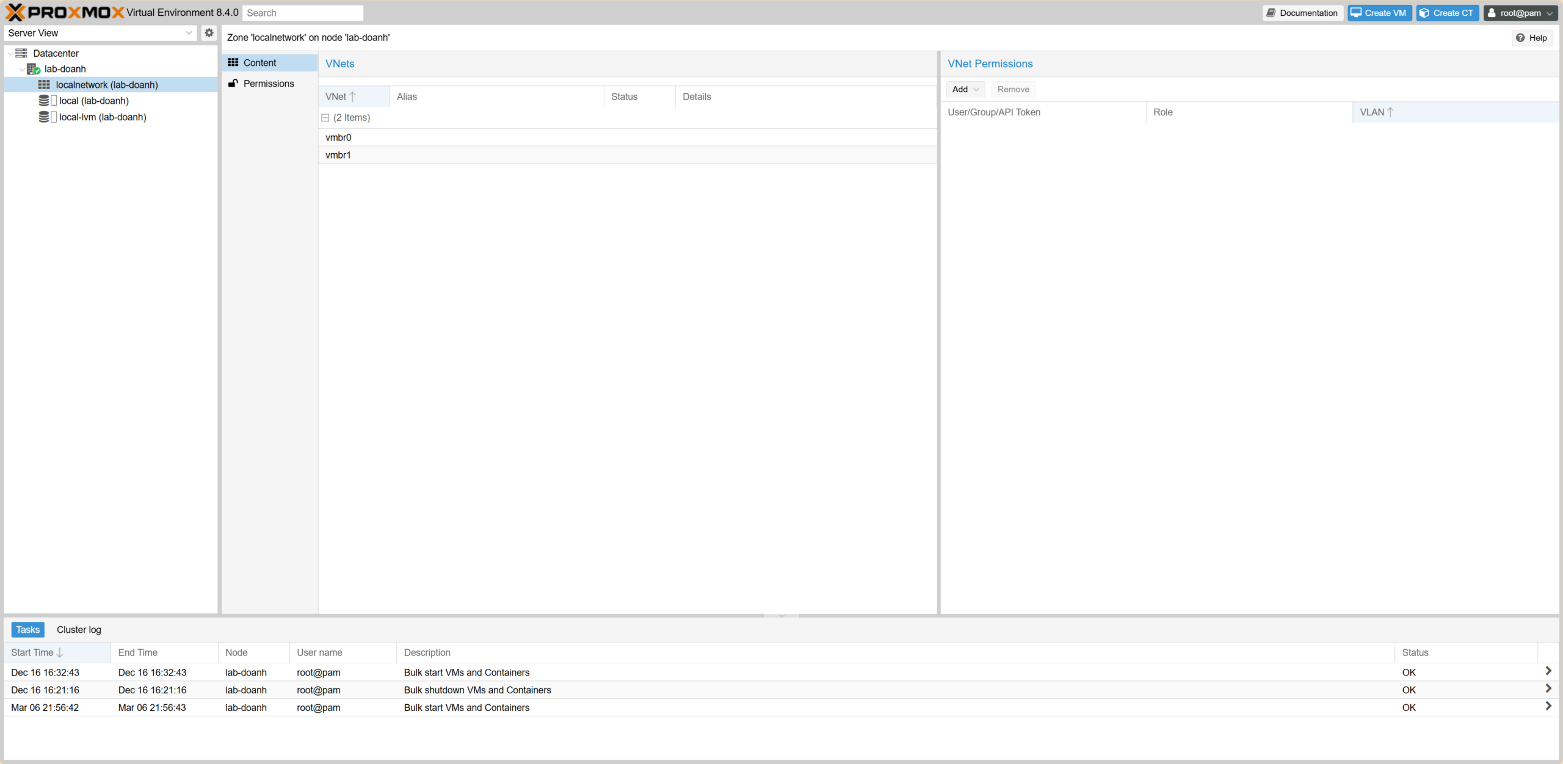Focus the top Search input field
The width and height of the screenshot is (1563, 764).
[x=302, y=13]
